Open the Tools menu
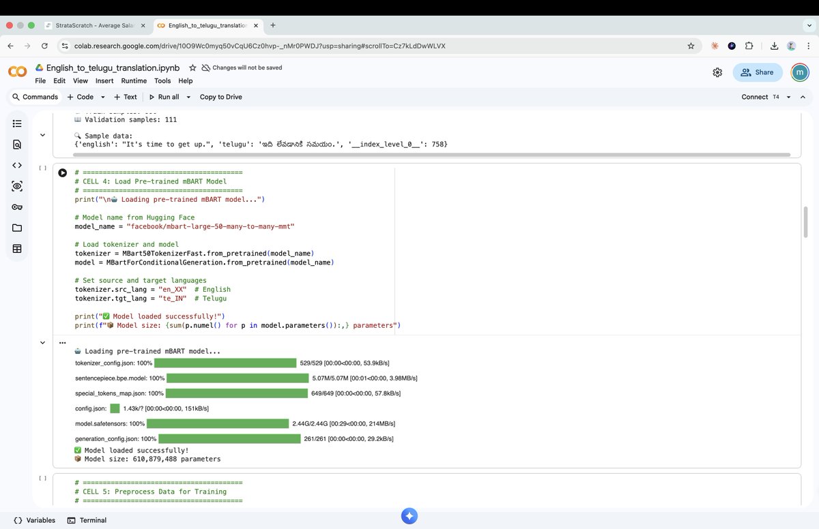Viewport: 819px width, 529px height. click(x=162, y=80)
